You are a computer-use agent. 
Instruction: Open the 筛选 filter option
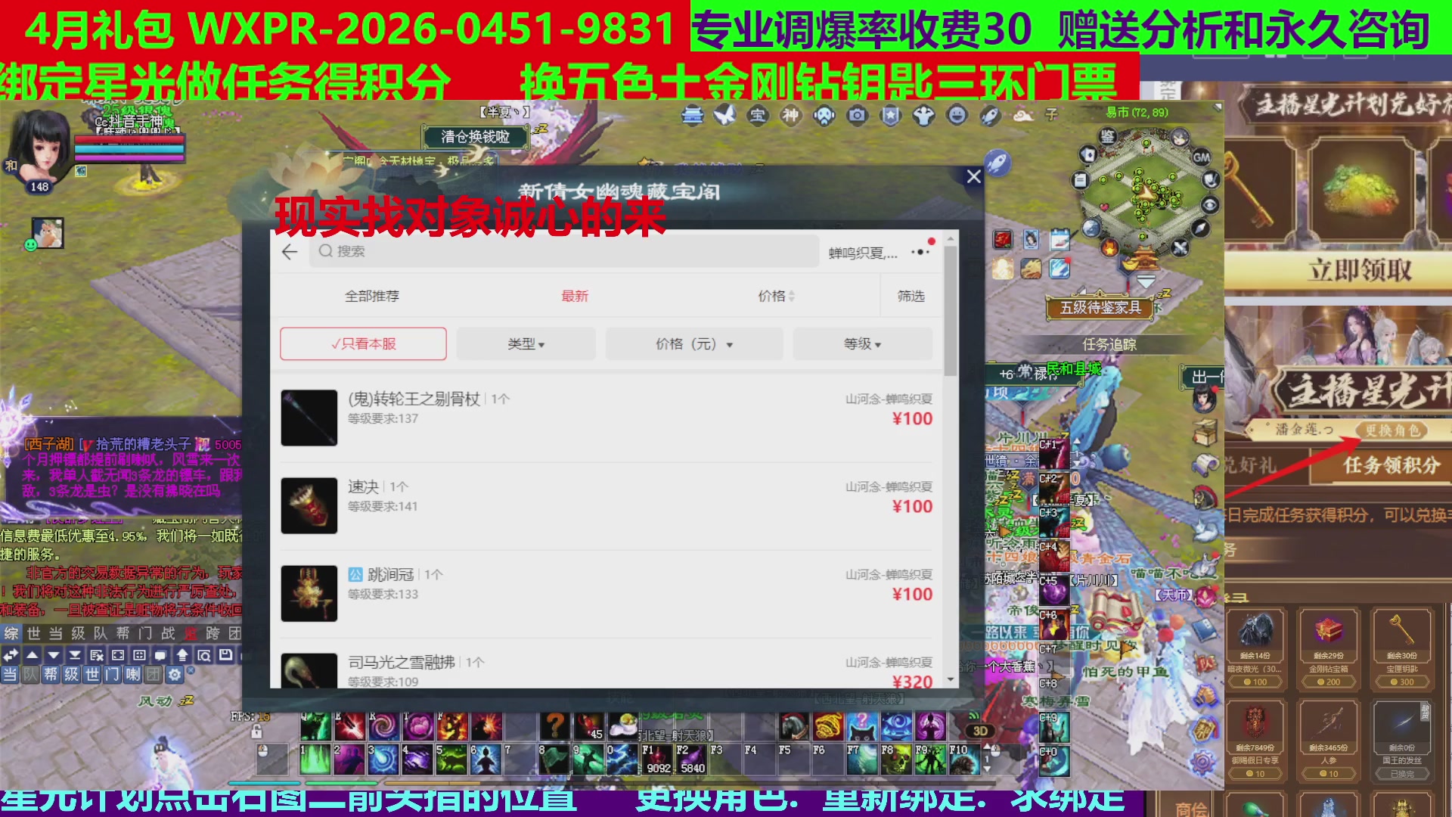[x=911, y=296]
